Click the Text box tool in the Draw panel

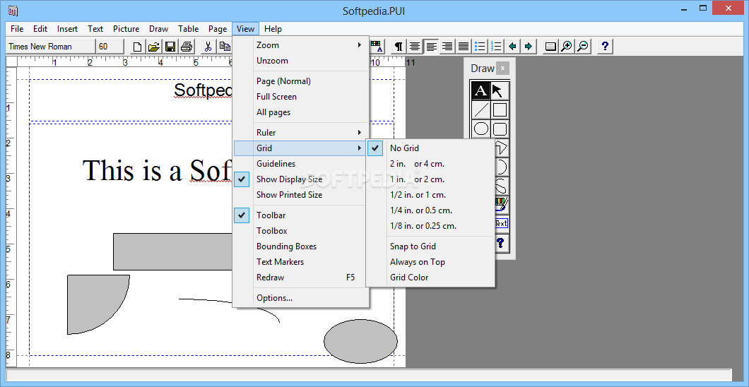(502, 223)
